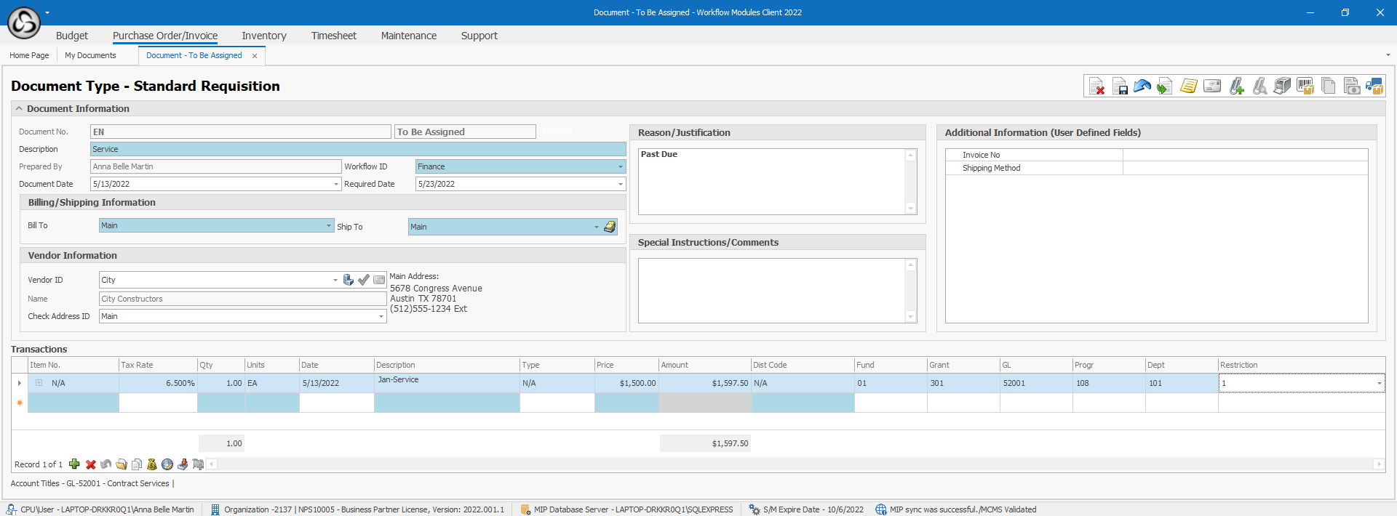Screen dimensions: 1397x516
Task: Click the delete document icon with red X
Action: tap(1096, 86)
